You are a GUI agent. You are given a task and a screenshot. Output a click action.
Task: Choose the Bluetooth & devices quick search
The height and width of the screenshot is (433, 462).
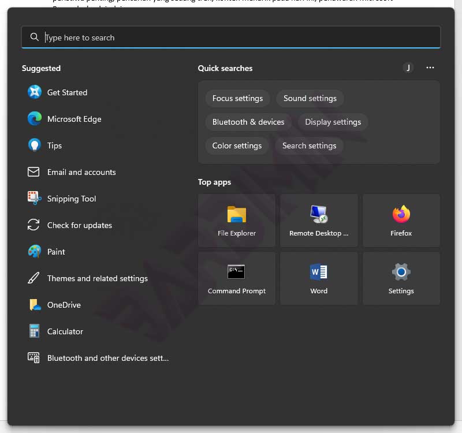(248, 122)
